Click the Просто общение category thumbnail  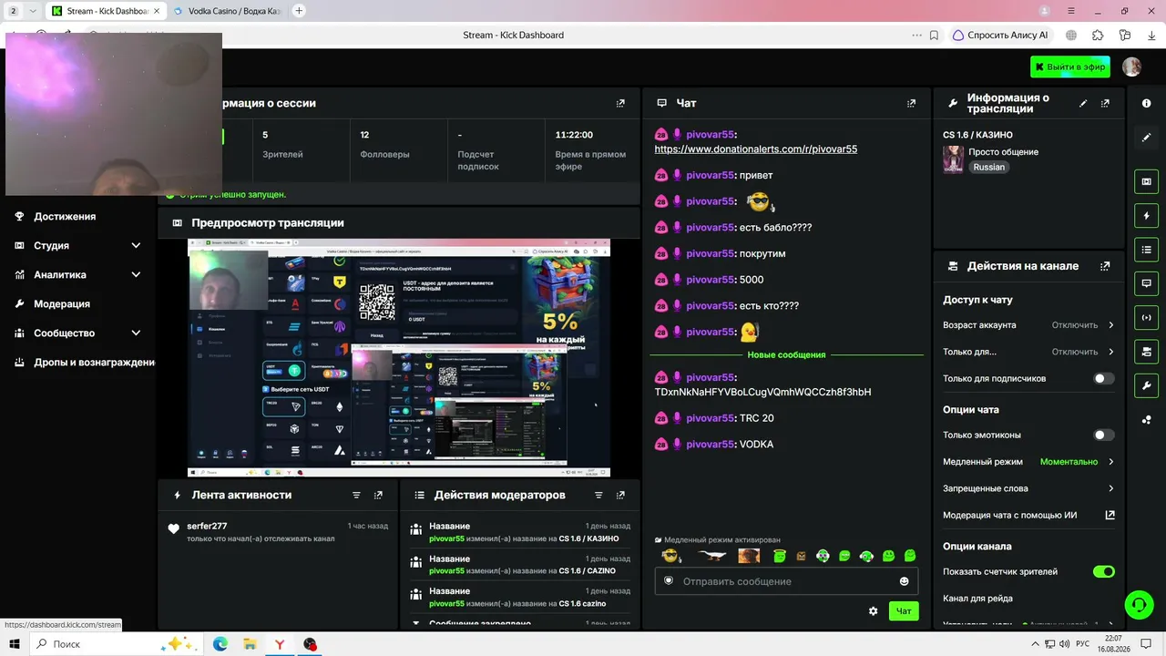point(953,159)
